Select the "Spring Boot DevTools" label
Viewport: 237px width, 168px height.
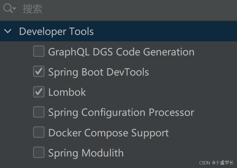(x=99, y=72)
